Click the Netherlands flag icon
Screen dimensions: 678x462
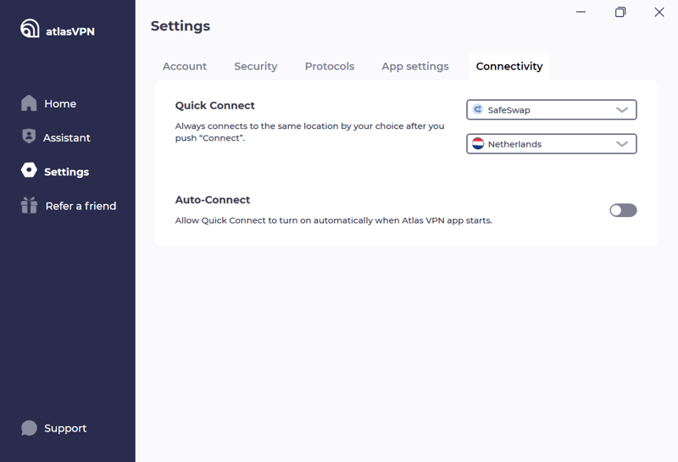(478, 143)
